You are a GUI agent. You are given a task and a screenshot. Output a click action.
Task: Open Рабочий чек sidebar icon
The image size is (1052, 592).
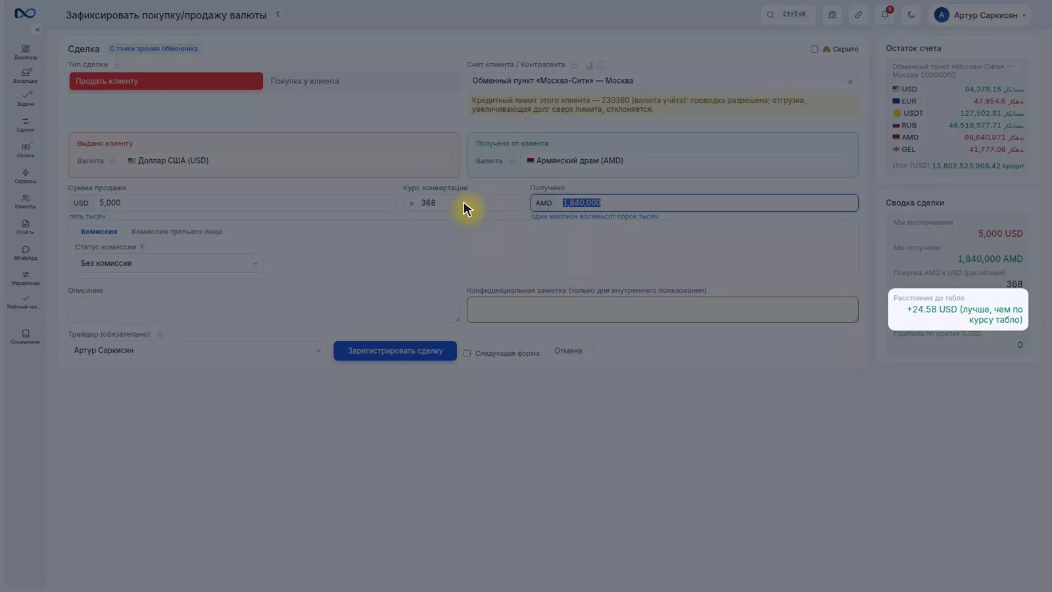tap(25, 302)
